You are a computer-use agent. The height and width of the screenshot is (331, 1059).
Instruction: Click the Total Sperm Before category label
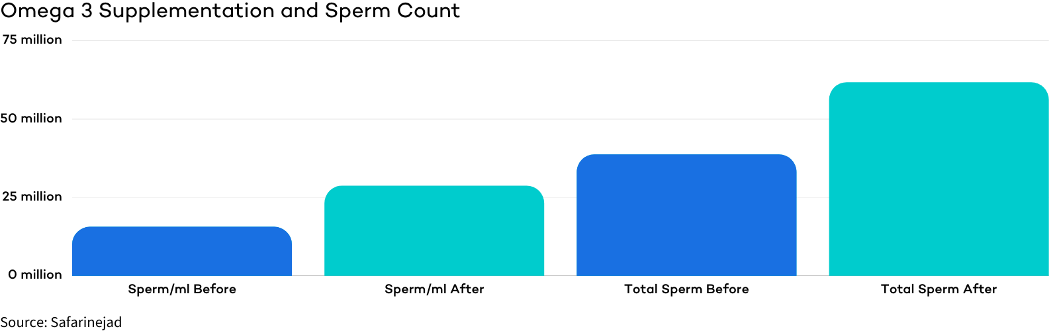[686, 289]
